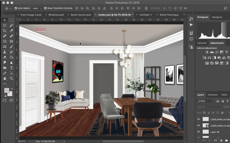The width and height of the screenshot is (230, 143).
Task: Select the Clone Stamp tool
Action: coord(5,52)
